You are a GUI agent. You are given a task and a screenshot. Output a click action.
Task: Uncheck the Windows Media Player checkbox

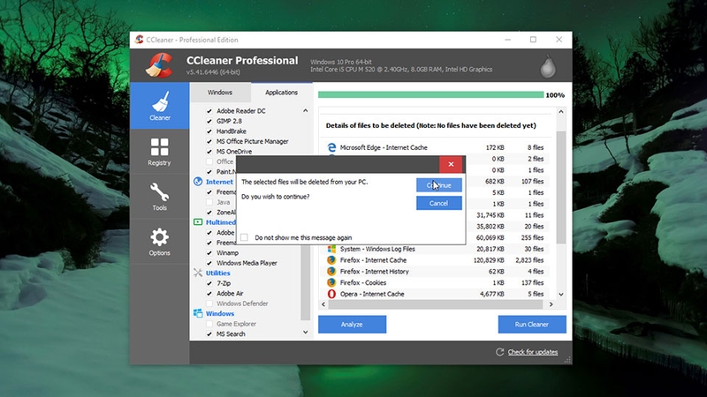[209, 263]
